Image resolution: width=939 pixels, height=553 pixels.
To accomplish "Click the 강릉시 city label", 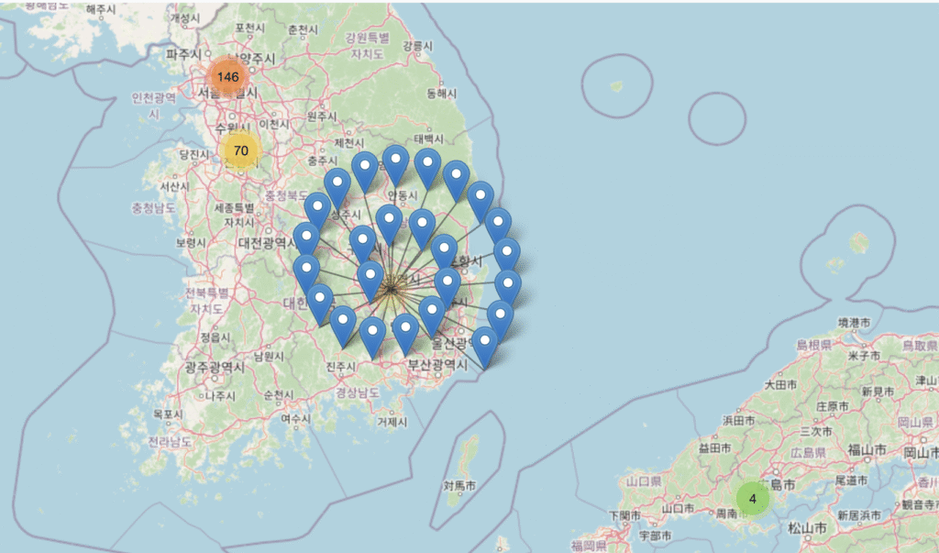I will click(415, 45).
